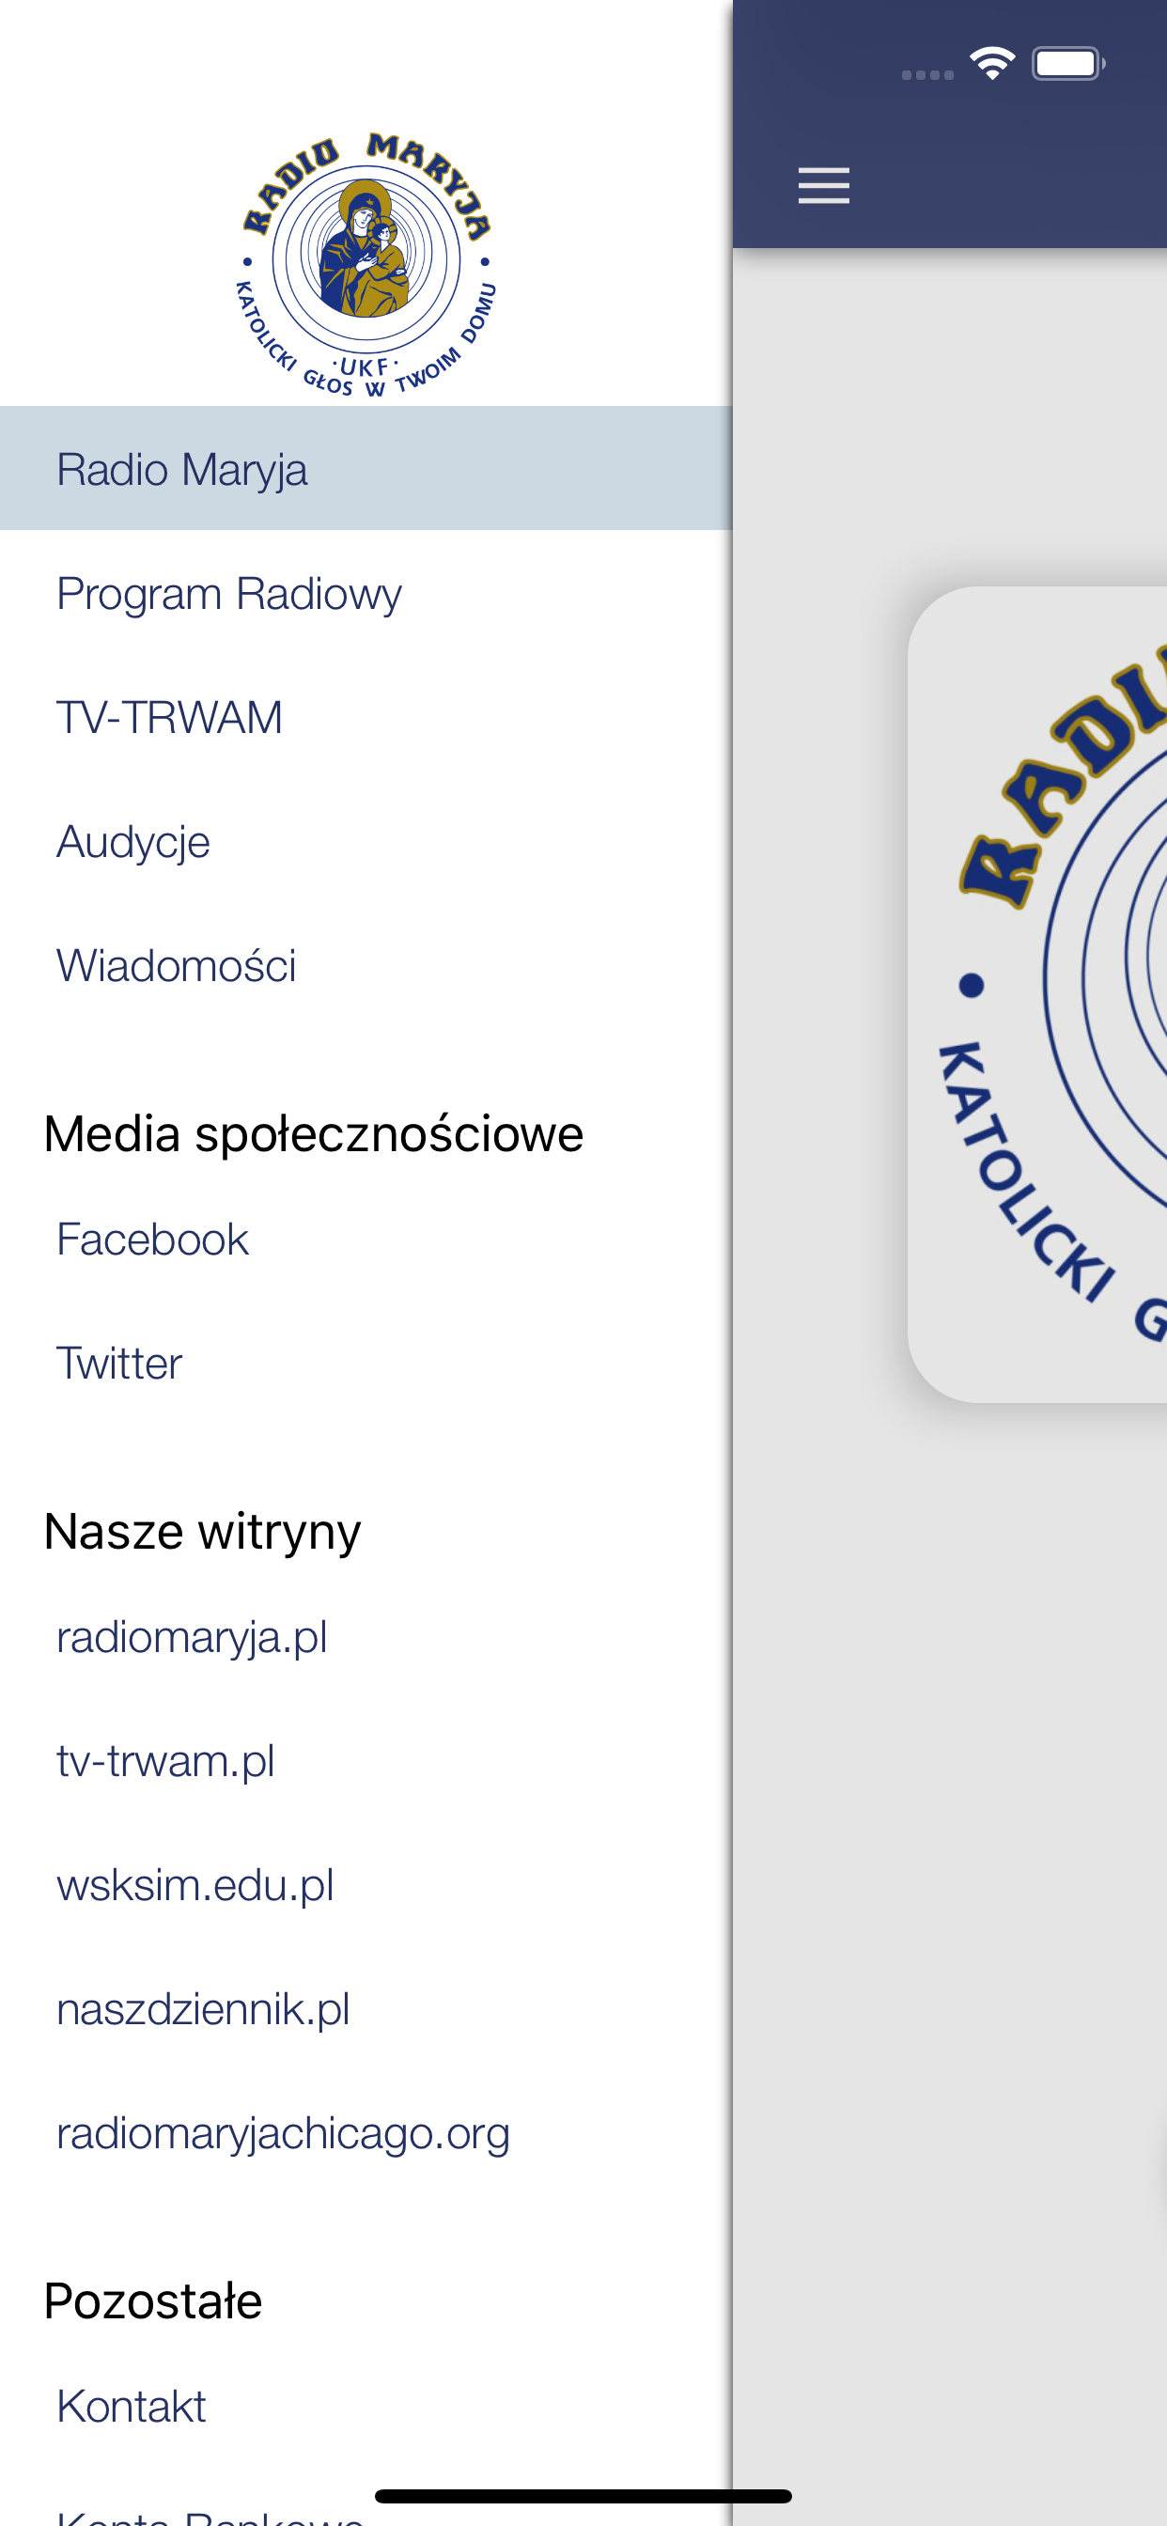
Task: Visit radiomaryja.pl website
Action: point(366,1637)
